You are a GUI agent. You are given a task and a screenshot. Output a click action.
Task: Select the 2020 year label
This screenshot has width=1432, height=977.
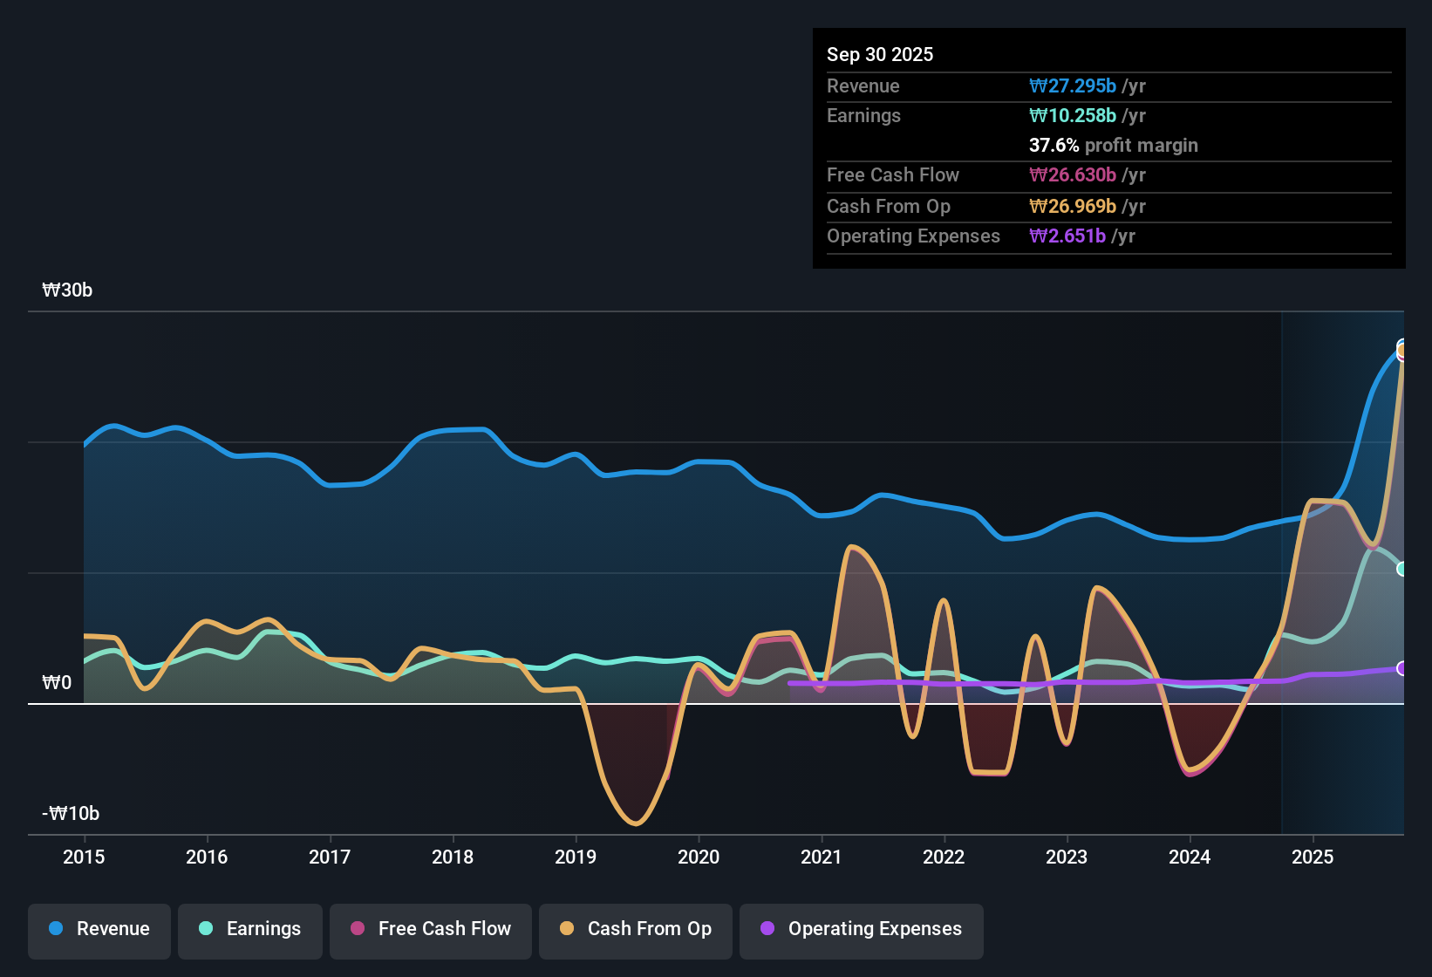point(698,857)
